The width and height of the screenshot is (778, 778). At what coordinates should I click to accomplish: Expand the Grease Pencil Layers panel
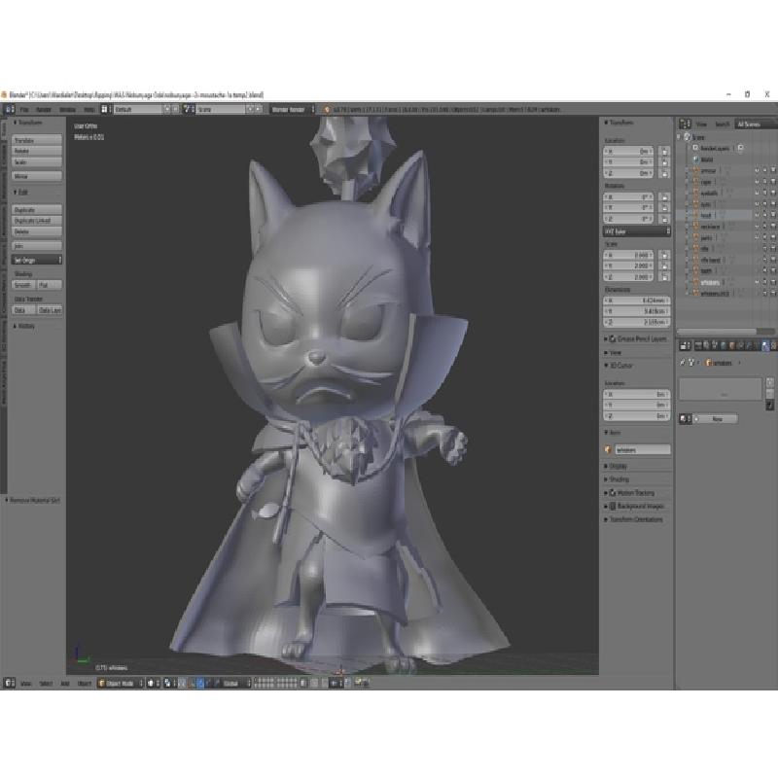(637, 338)
